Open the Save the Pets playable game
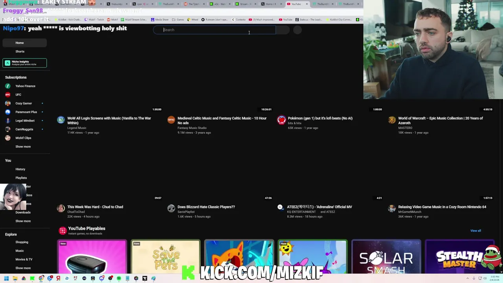 click(x=165, y=256)
